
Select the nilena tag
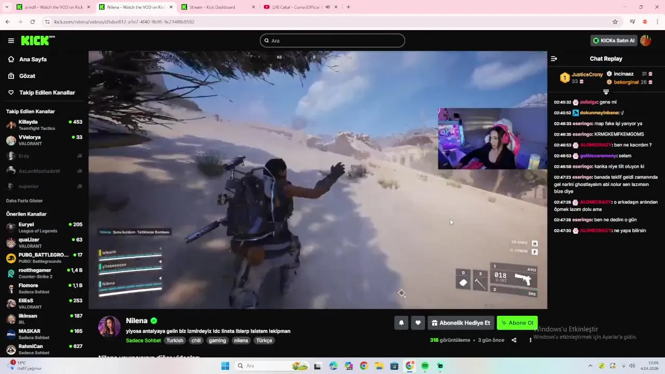241,341
